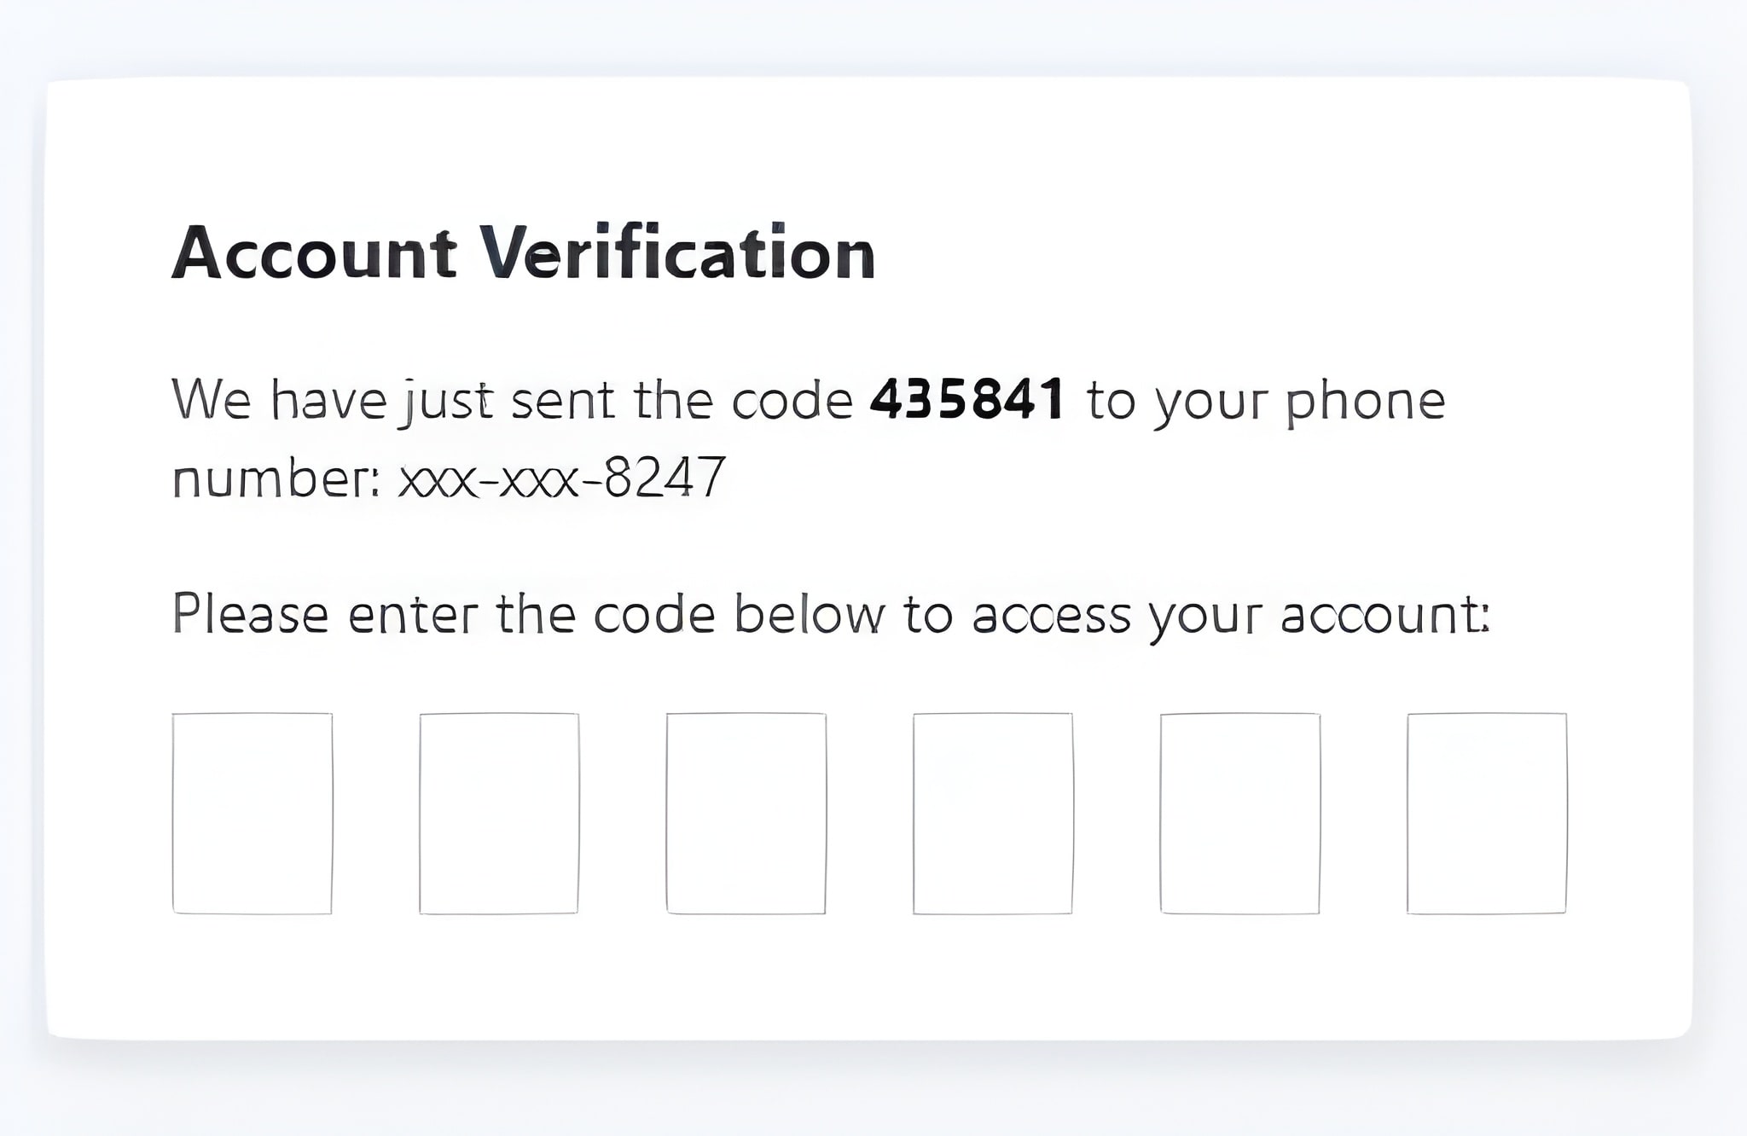
Task: Click the phone ending digits 8247
Action: pyautogui.click(x=665, y=478)
